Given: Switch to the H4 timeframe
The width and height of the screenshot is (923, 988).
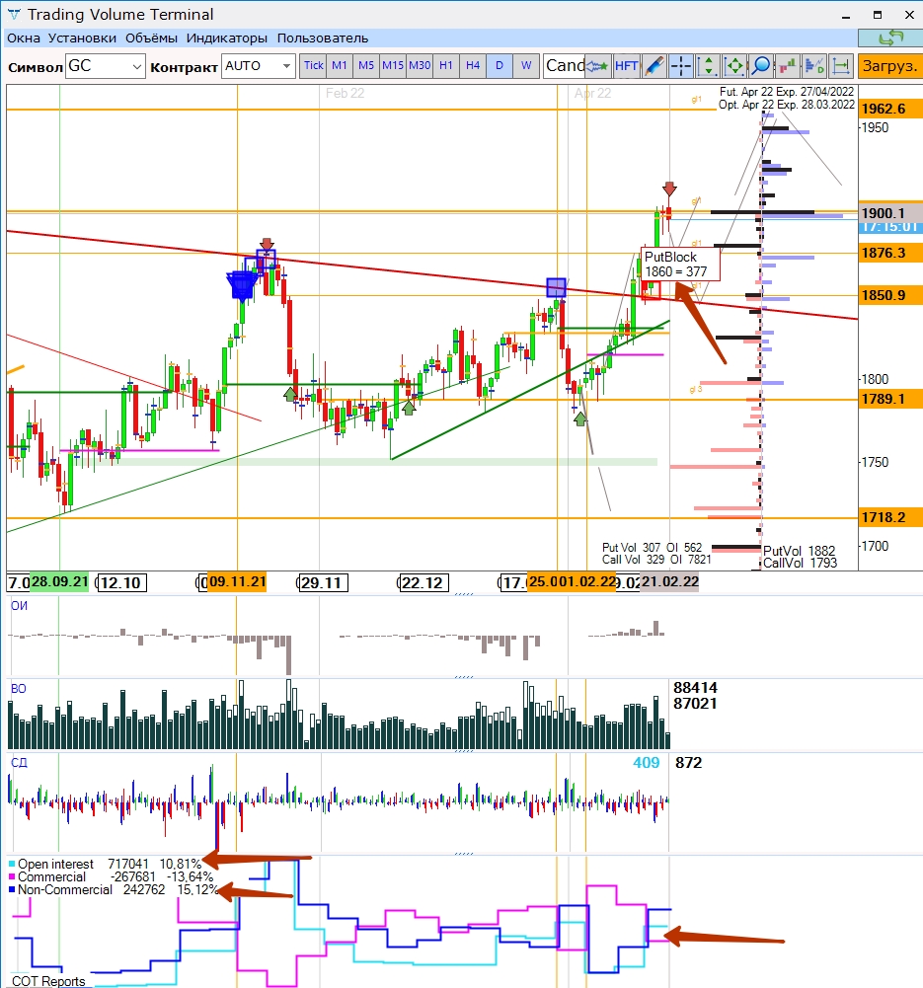Looking at the screenshot, I should 473,66.
